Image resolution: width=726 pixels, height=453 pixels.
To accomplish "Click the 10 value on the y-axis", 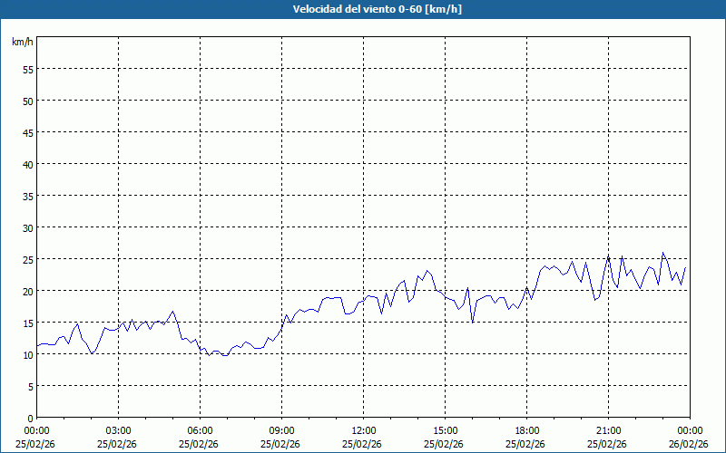I will (x=27, y=354).
